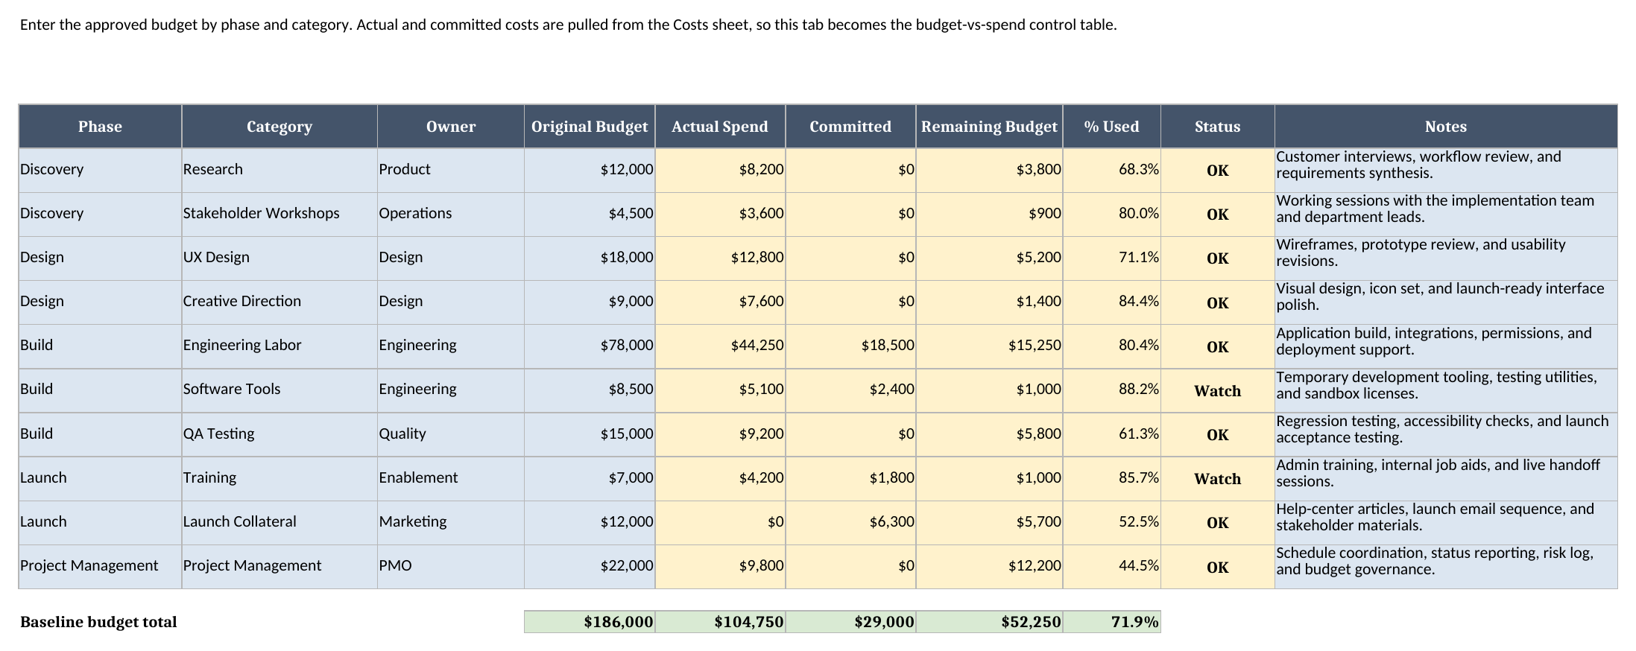Click the Quality owner cell
The height and width of the screenshot is (651, 1636).
(x=451, y=434)
